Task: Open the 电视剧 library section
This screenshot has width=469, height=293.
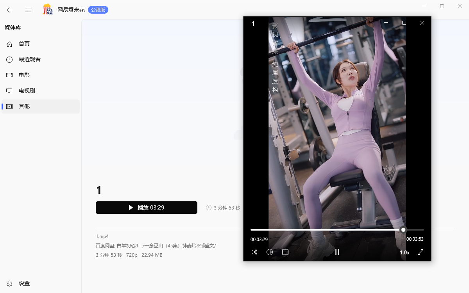Action: point(27,91)
